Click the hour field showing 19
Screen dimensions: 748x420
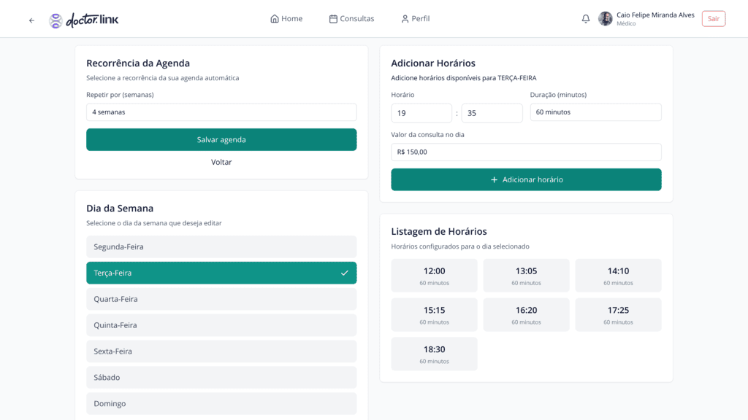(421, 113)
